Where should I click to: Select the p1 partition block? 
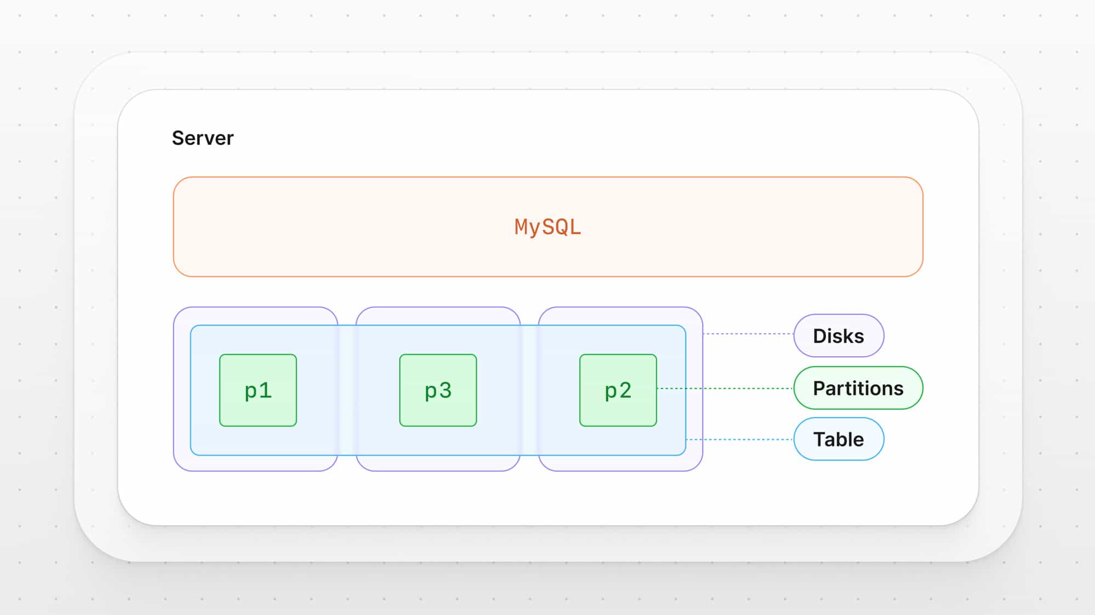[x=258, y=390]
